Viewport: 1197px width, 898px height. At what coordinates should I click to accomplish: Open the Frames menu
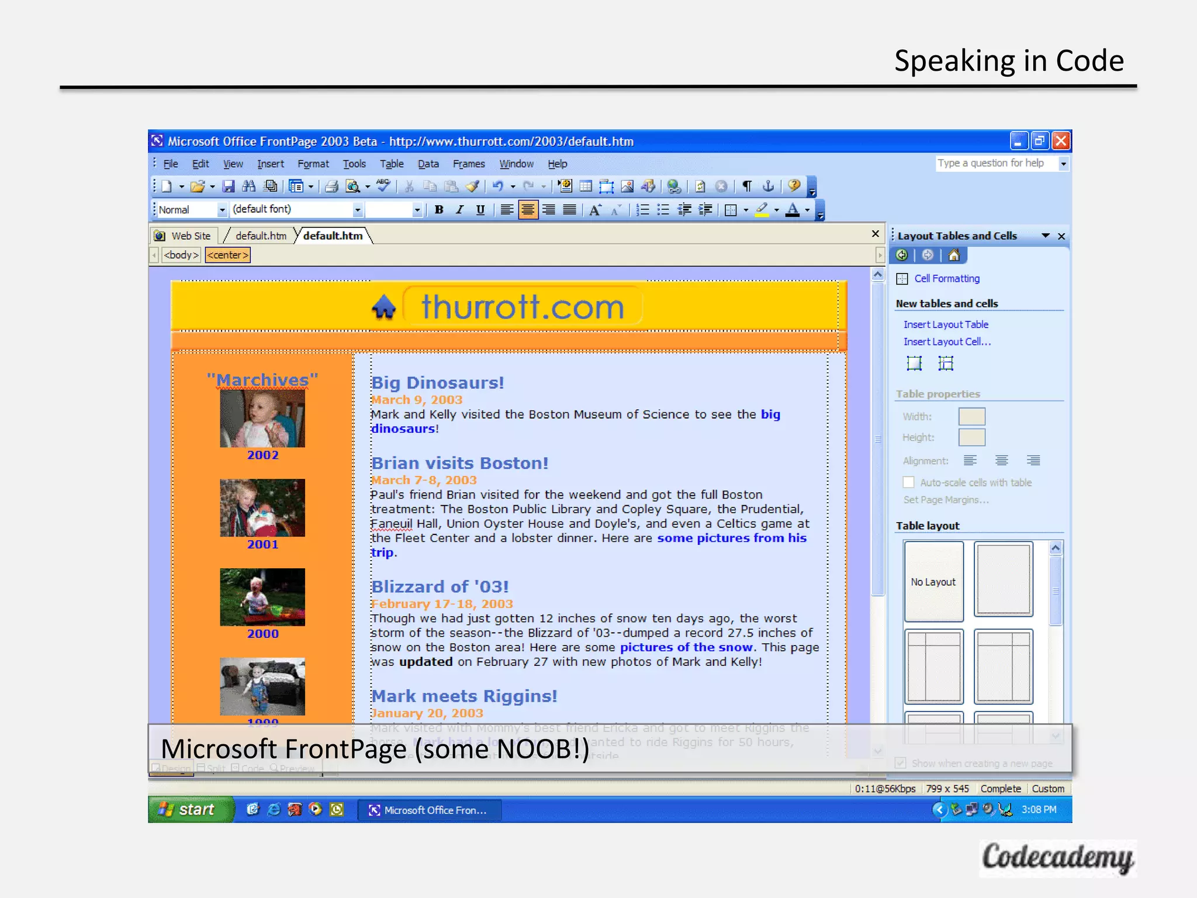pyautogui.click(x=469, y=164)
